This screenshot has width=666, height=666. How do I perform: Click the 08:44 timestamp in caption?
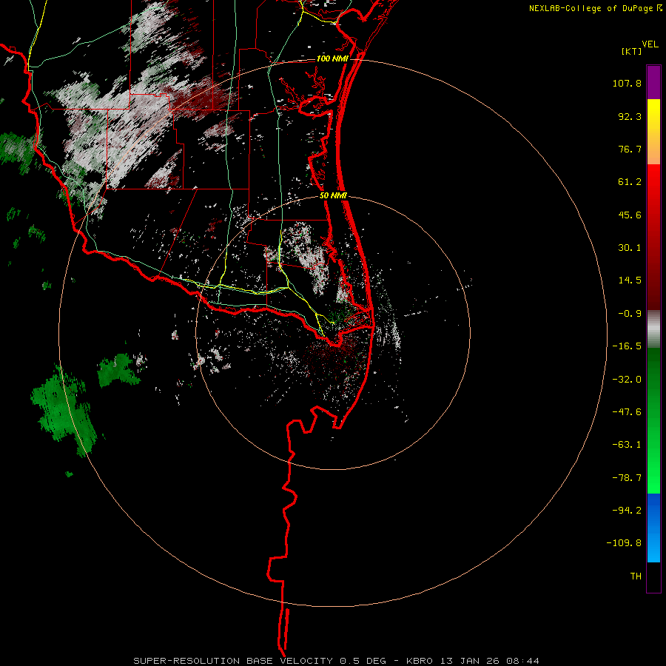[522, 661]
